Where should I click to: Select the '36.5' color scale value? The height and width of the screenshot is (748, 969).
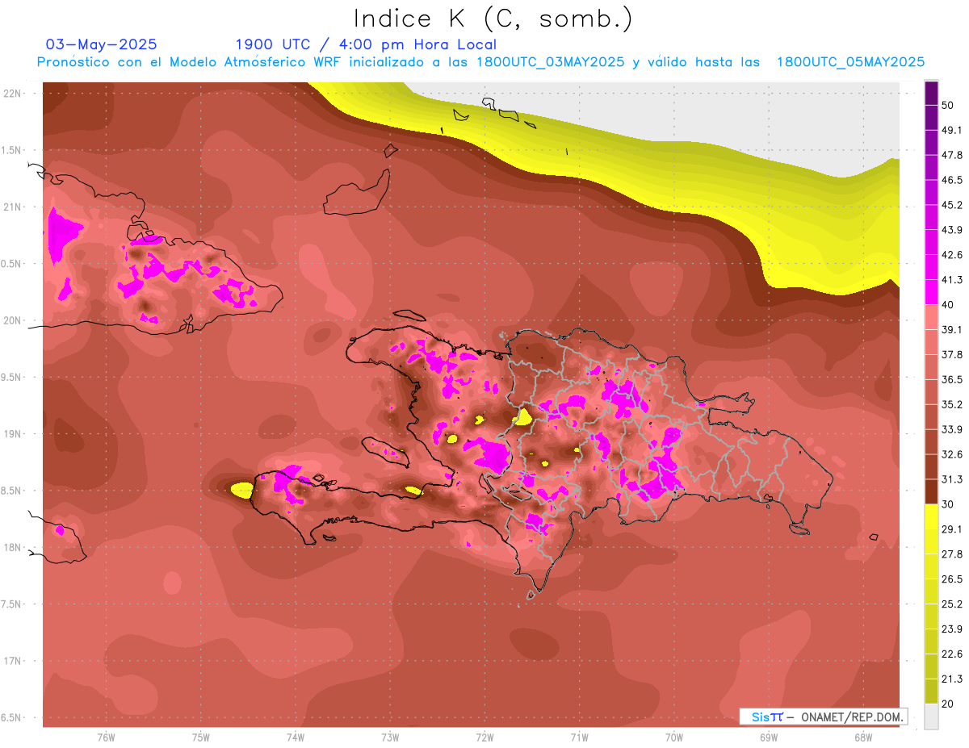pyautogui.click(x=952, y=379)
